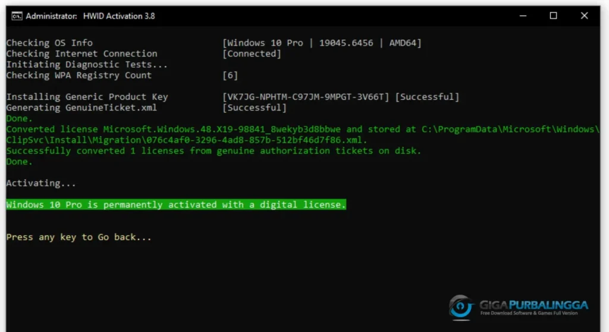Click the 'ClipSvc\Install\Migration' path line
This screenshot has height=332, width=609.
[x=187, y=140]
